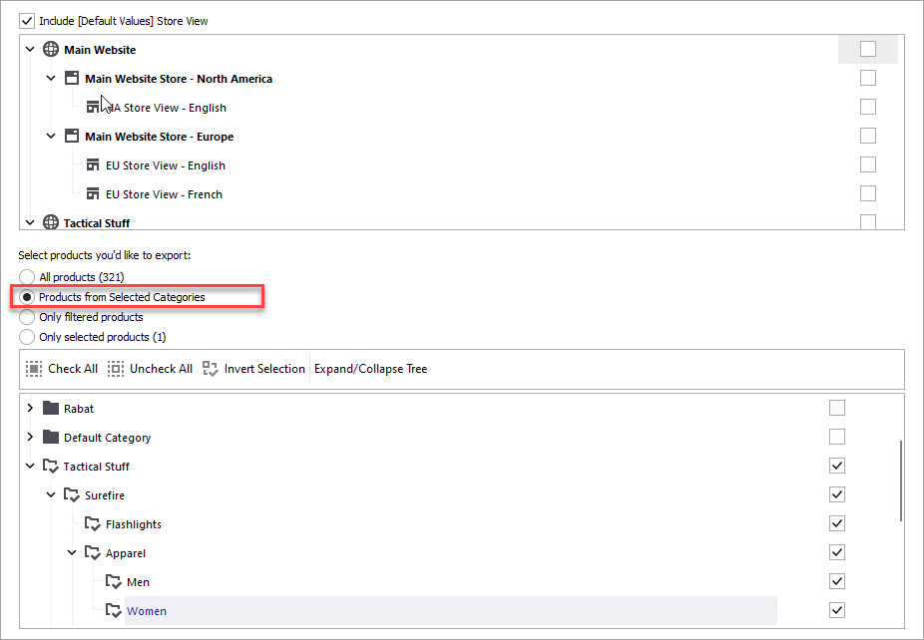
Task: Uncheck the Women category checkbox
Action: click(837, 609)
